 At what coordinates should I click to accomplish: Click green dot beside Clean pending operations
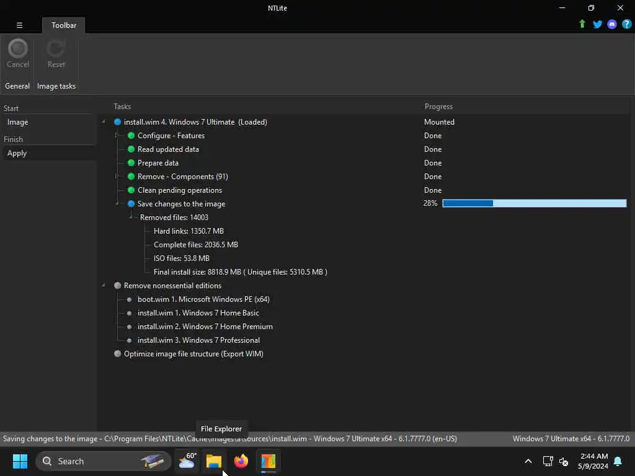pos(131,190)
